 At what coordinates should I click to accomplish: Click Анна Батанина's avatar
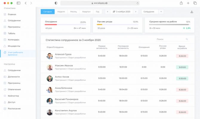pos(50,90)
